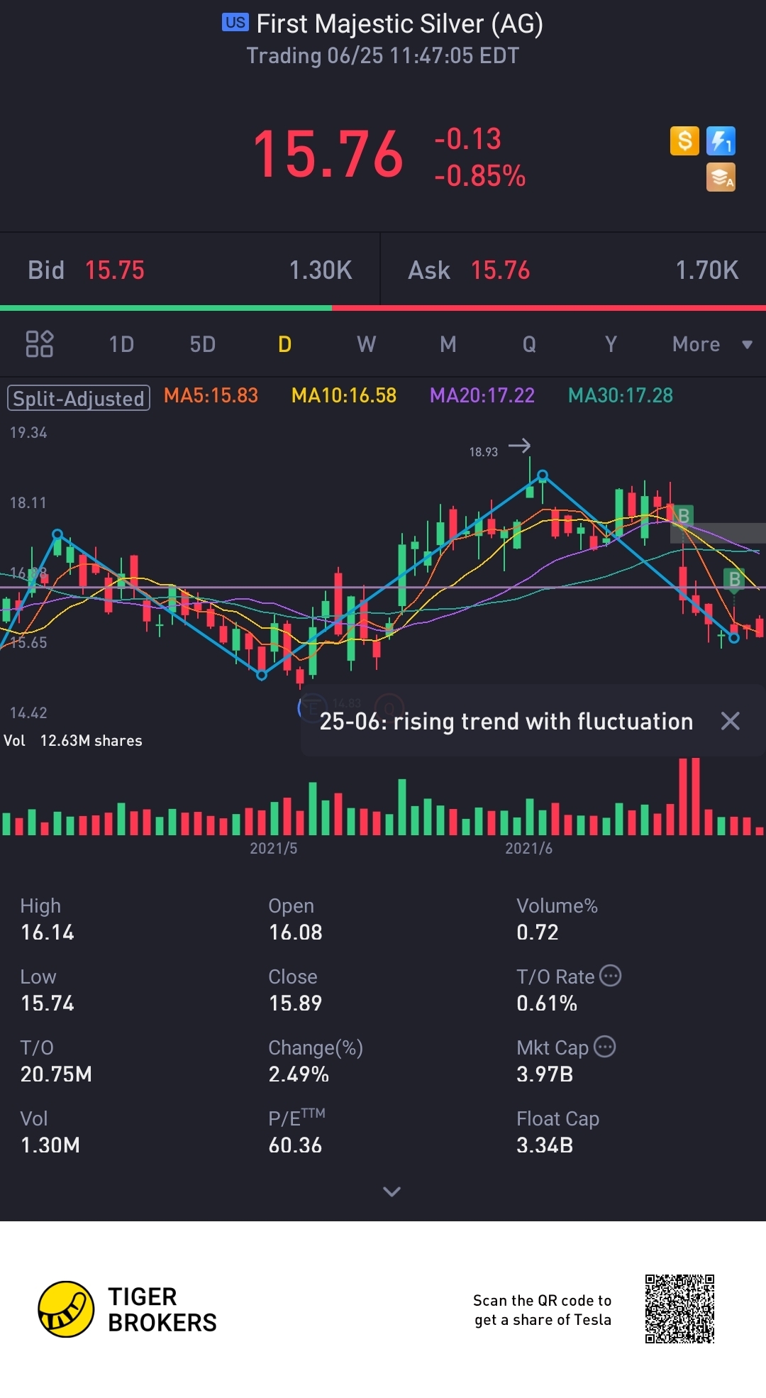The height and width of the screenshot is (1398, 766).
Task: Tap the MA20:17.22 indicator label
Action: (482, 395)
